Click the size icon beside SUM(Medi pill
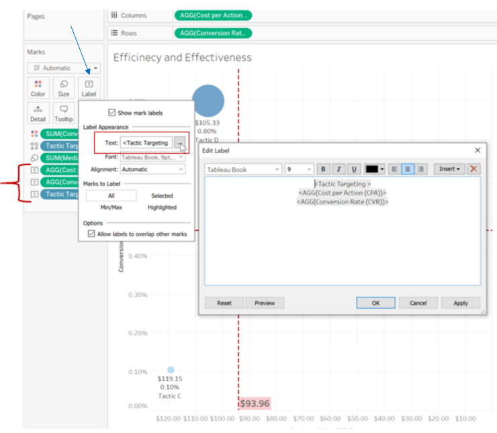The height and width of the screenshot is (433, 497). click(34, 158)
